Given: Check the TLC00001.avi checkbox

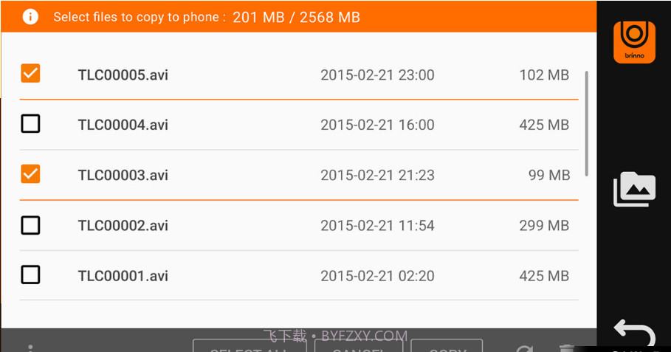Looking at the screenshot, I should point(30,275).
